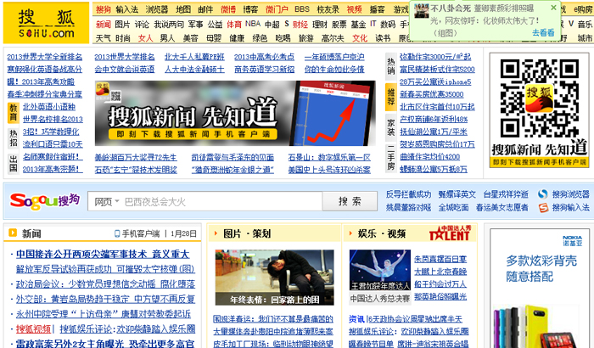Open the Nokia 多款炫彩背壳 ad
The height and width of the screenshot is (348, 594).
coord(540,288)
